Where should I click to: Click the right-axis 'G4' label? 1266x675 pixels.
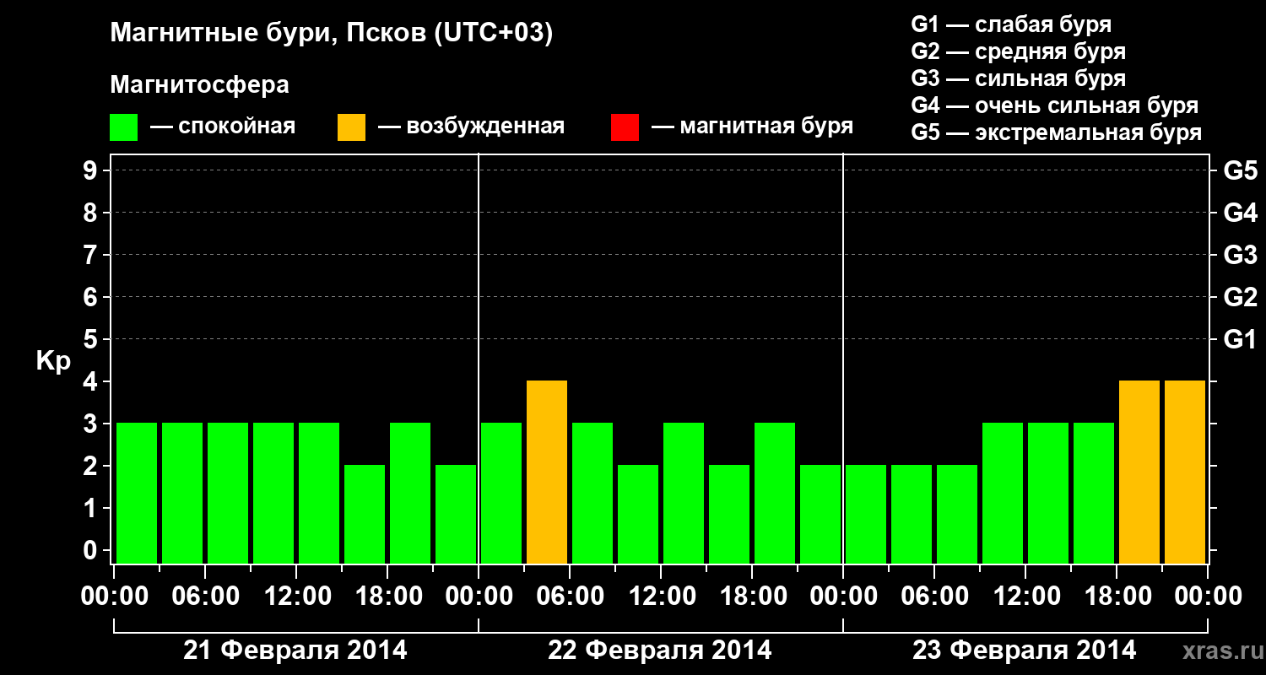pyautogui.click(x=1240, y=213)
